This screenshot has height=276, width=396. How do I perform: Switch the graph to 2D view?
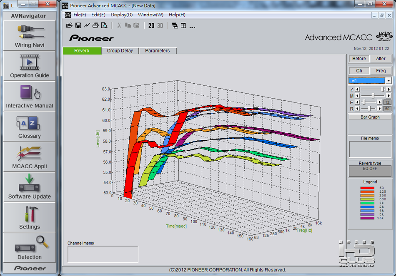[151, 25]
